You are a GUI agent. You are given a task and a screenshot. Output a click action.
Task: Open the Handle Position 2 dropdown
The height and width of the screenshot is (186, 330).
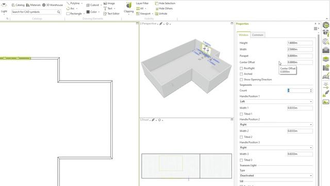pos(276,125)
